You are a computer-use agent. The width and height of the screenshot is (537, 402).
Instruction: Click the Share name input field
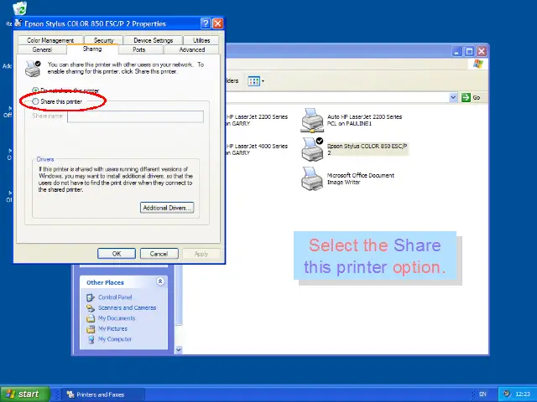coord(136,116)
